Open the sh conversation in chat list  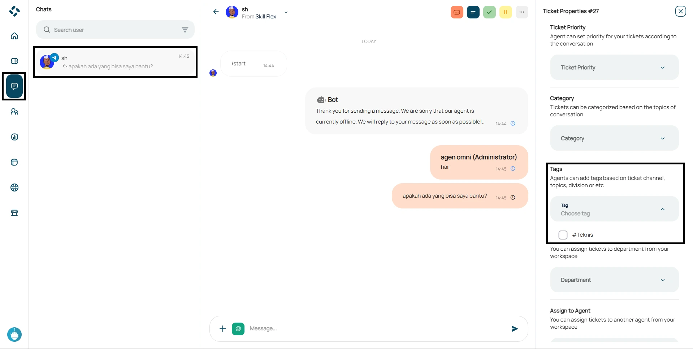[115, 62]
